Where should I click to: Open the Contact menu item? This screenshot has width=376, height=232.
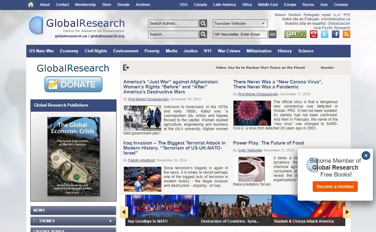[x=62, y=5]
